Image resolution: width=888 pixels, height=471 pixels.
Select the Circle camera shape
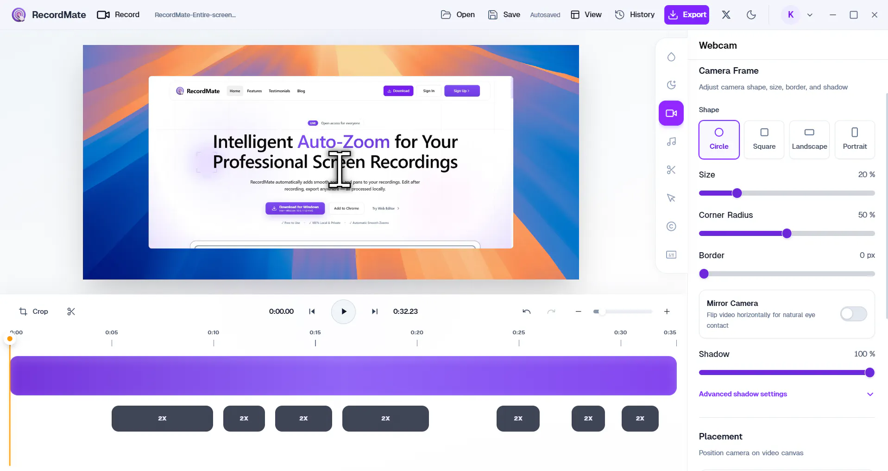(x=719, y=140)
